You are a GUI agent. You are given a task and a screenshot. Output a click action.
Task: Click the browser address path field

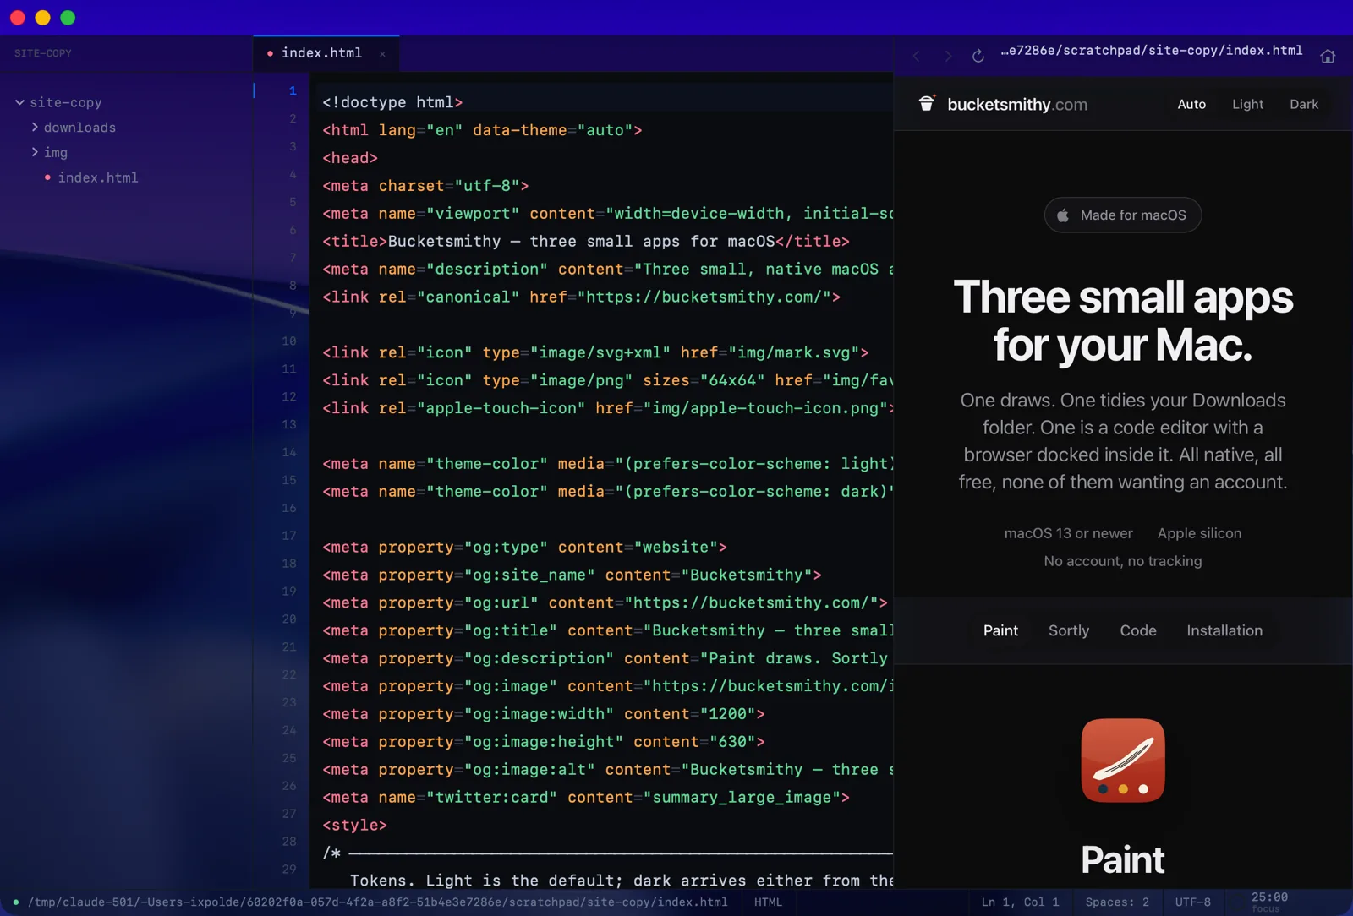point(1152,51)
